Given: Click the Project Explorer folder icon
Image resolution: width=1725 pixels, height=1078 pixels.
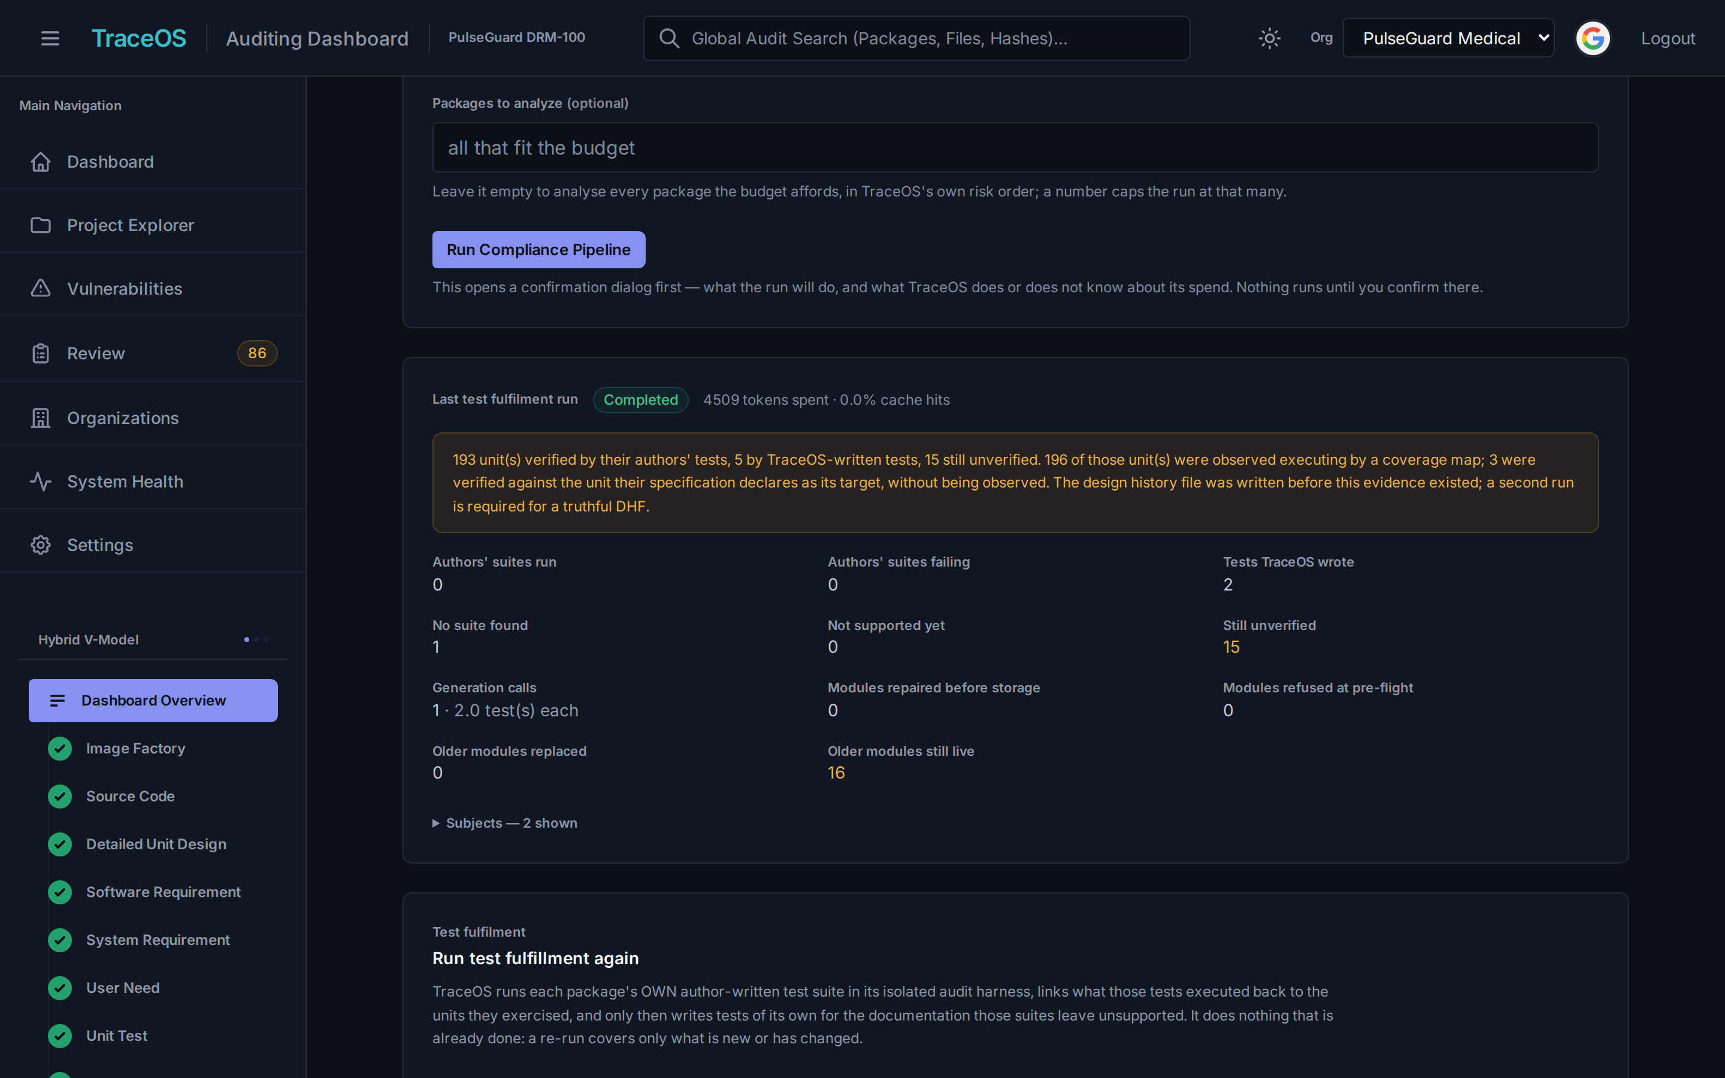Looking at the screenshot, I should click(41, 225).
